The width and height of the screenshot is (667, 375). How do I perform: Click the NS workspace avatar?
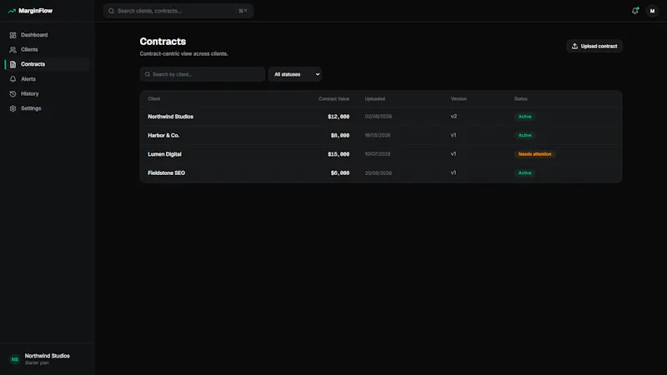coord(15,359)
